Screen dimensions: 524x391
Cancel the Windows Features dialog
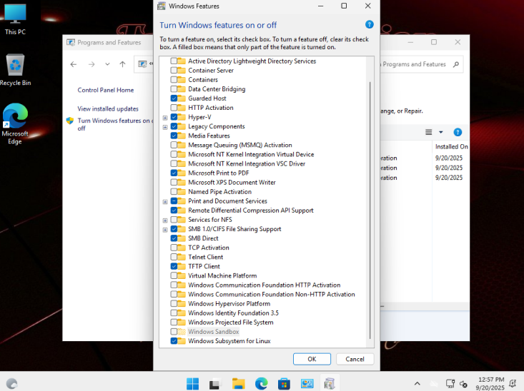pos(355,359)
